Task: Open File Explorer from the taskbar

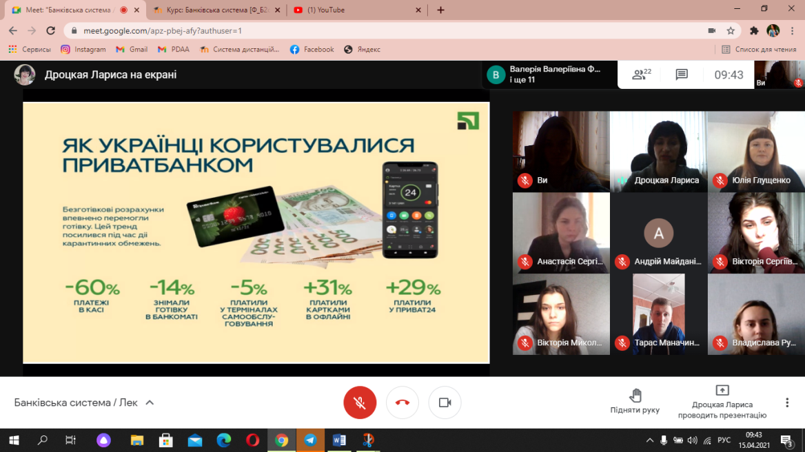Action: 137,440
